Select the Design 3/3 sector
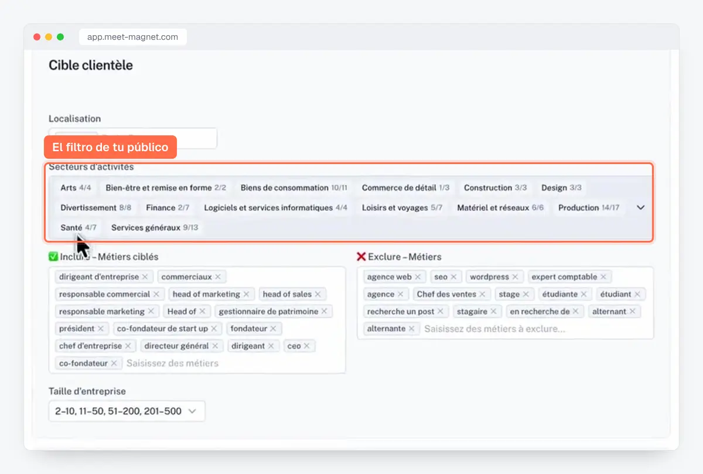703x474 pixels. coord(561,187)
